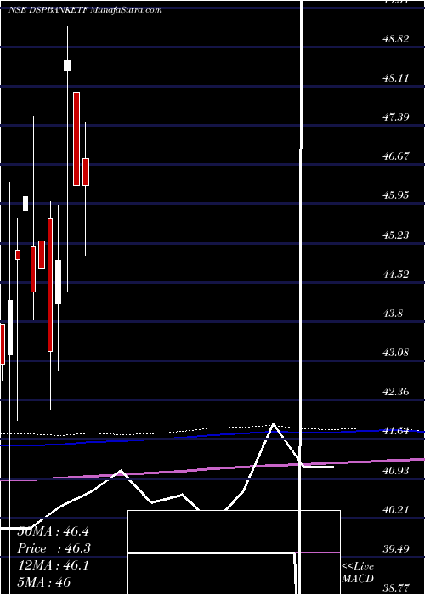The image size is (425, 595).
Task: Click the 40.93 price axis label
Action: point(396,471)
